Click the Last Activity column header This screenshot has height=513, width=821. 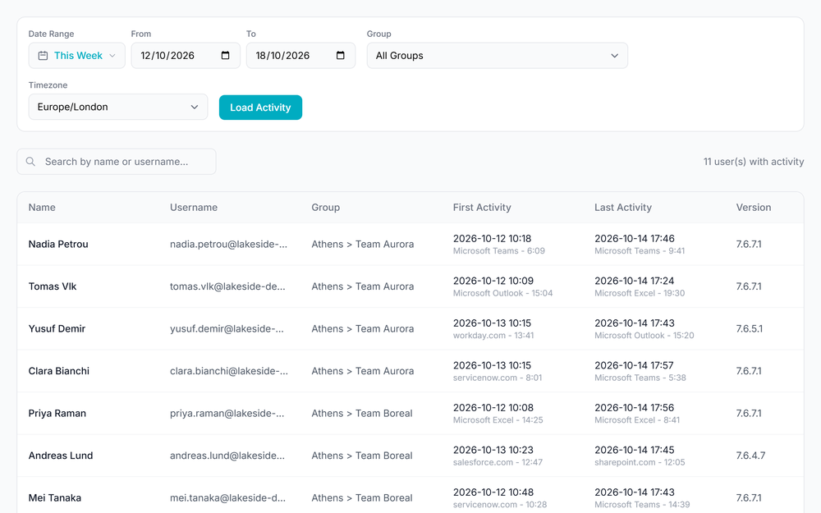click(622, 208)
